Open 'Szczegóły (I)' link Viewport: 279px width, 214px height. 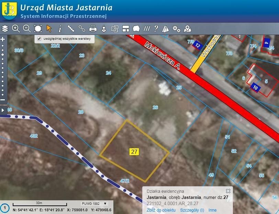(192, 210)
